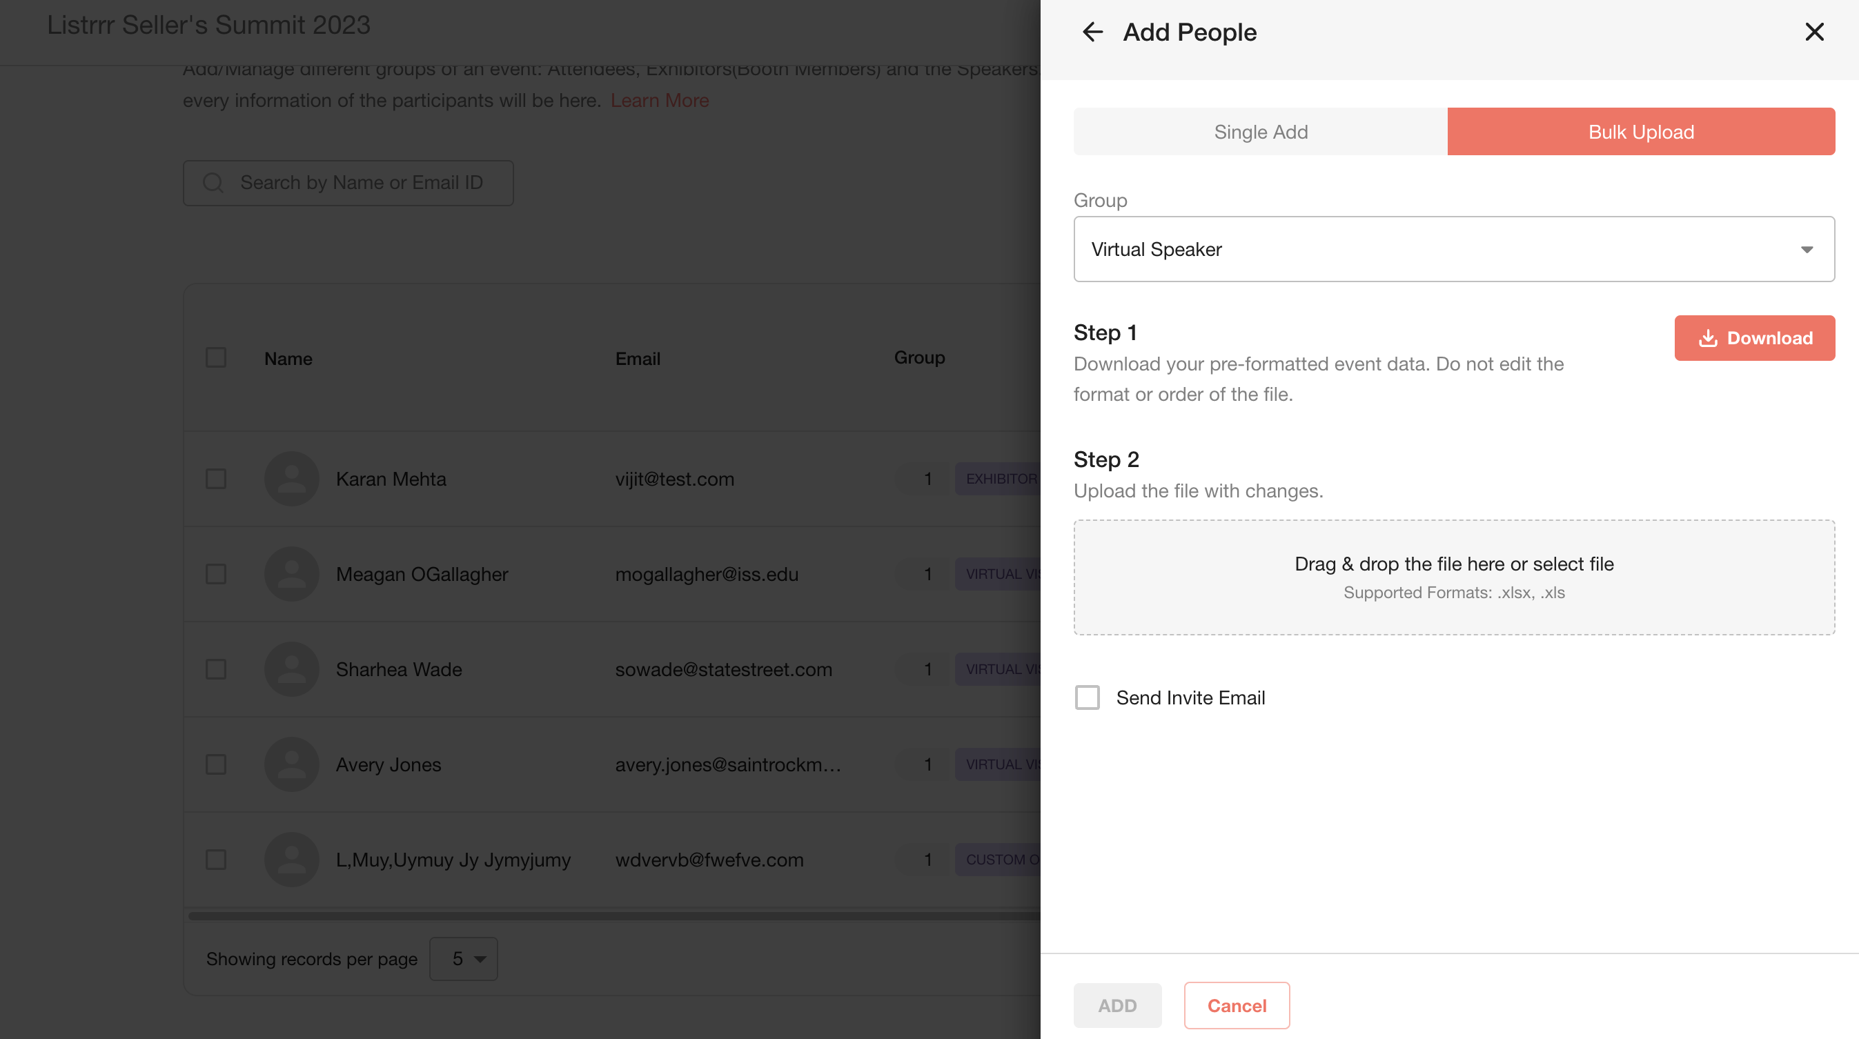Viewport: 1859px width, 1039px height.
Task: Tick the select-all checkbox in the table header
Action: point(216,357)
